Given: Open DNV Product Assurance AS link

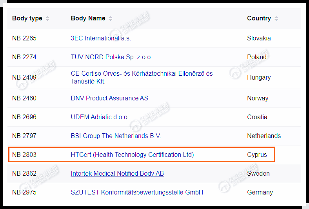Looking at the screenshot, I should click(109, 98).
